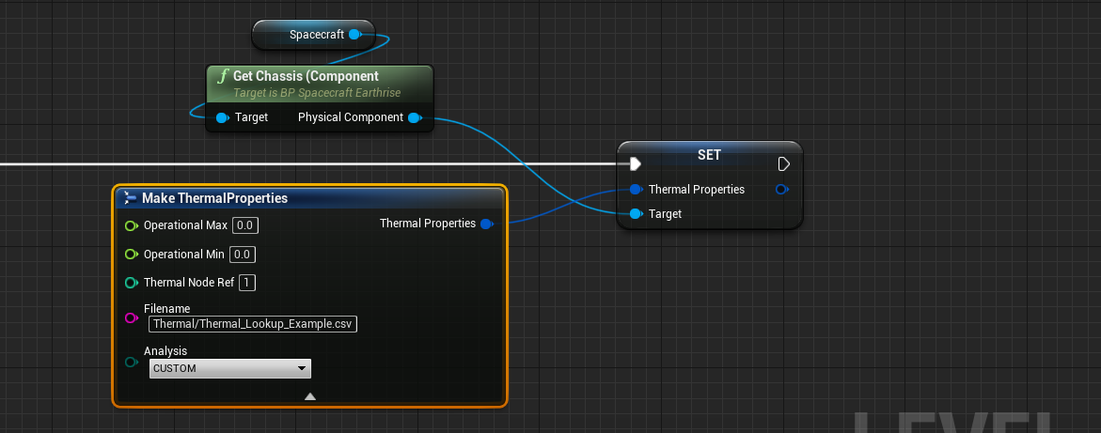Click the SET node execution input pin

(636, 164)
